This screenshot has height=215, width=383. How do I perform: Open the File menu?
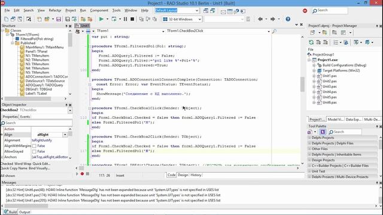click(7, 11)
